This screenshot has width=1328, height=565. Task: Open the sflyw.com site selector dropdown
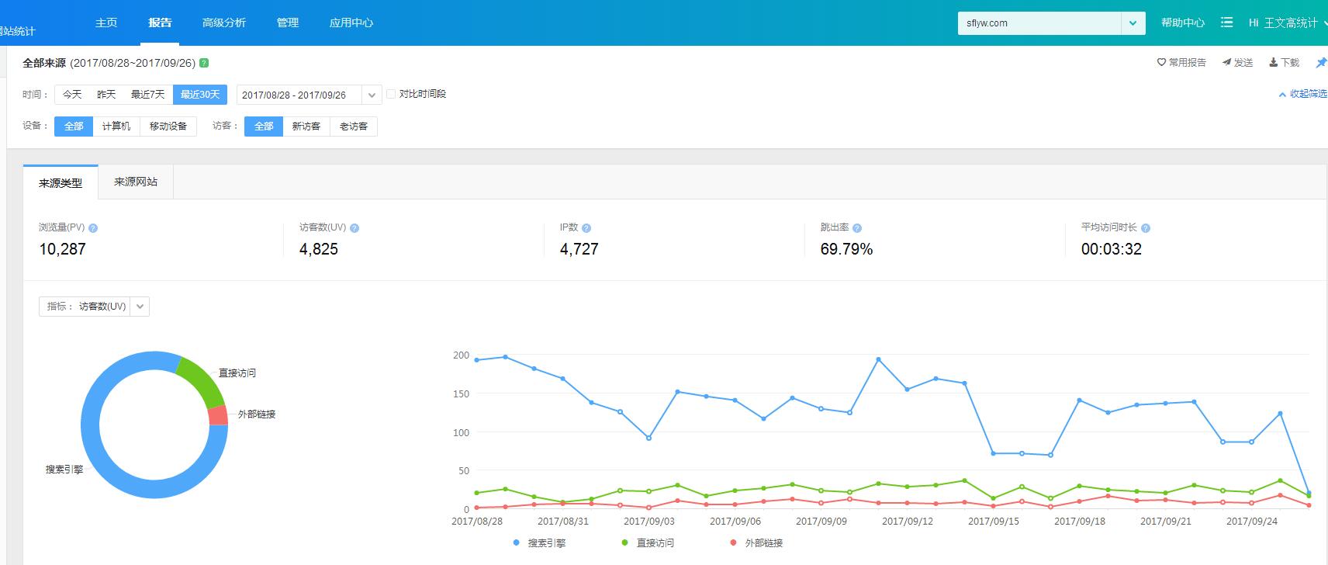1133,23
